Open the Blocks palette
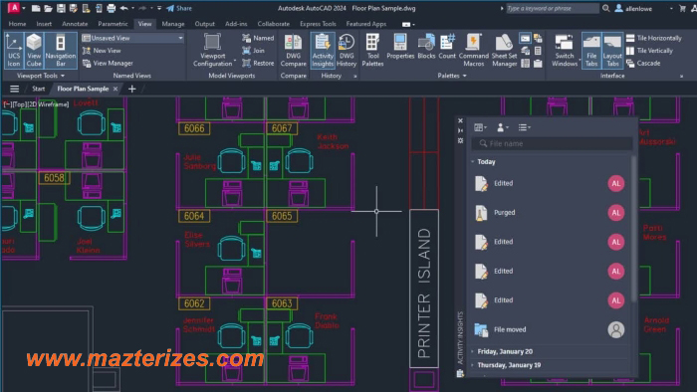The width and height of the screenshot is (697, 392). click(x=426, y=47)
